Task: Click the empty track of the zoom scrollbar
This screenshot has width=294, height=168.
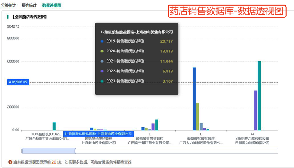Action: (177, 151)
